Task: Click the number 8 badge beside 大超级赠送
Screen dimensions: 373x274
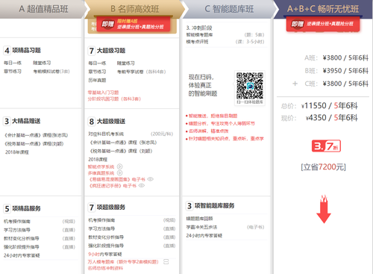Action: click(x=92, y=122)
